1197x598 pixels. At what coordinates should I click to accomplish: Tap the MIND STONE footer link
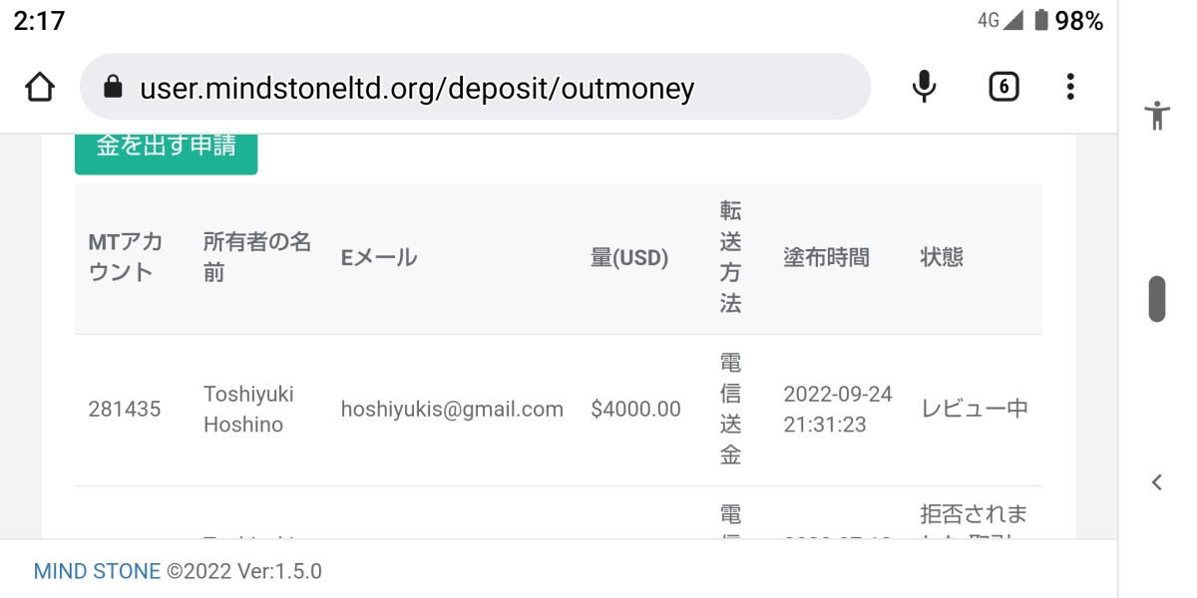point(97,571)
